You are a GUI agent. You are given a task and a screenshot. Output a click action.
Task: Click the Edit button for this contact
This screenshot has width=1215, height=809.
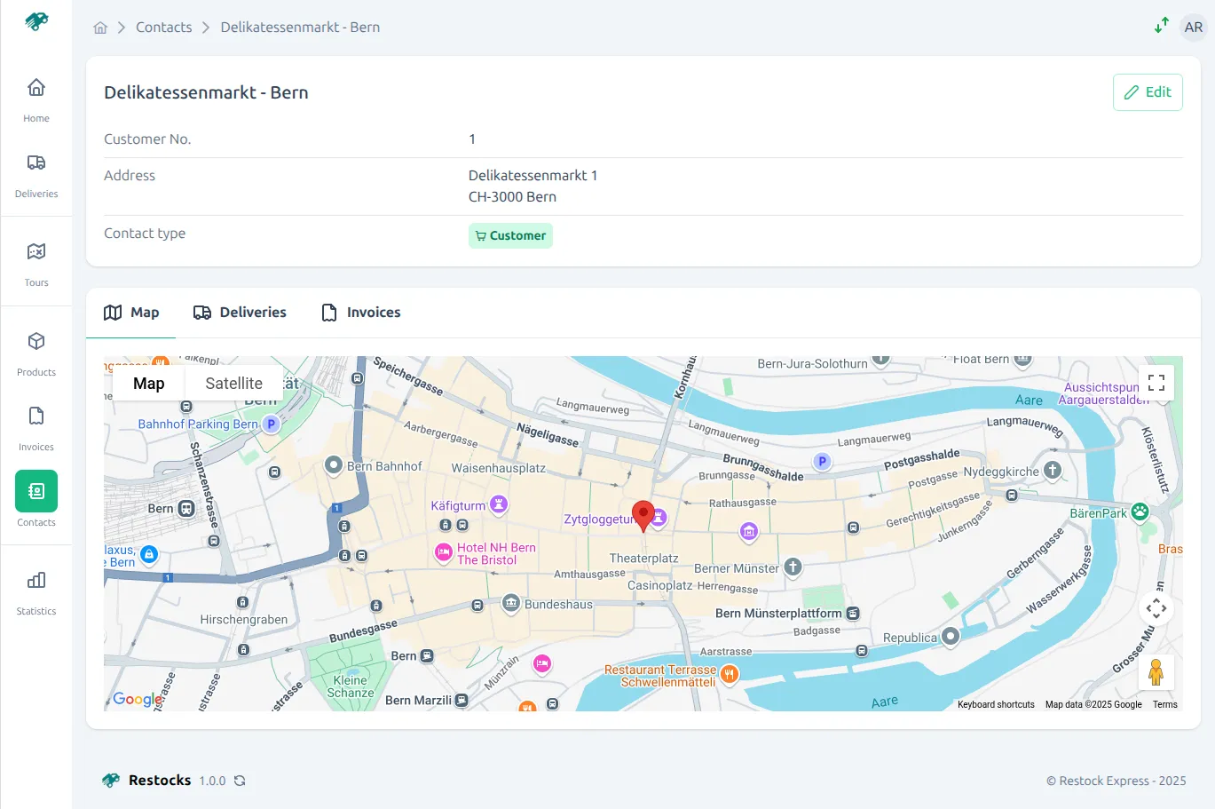click(x=1148, y=91)
